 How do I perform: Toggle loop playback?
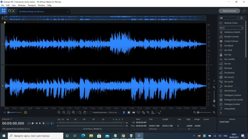pos(48,123)
